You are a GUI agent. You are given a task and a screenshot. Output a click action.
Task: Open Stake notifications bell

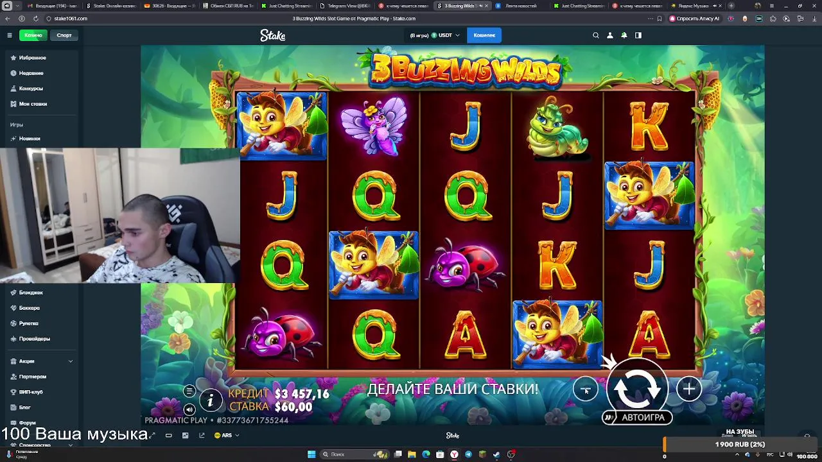tap(624, 35)
